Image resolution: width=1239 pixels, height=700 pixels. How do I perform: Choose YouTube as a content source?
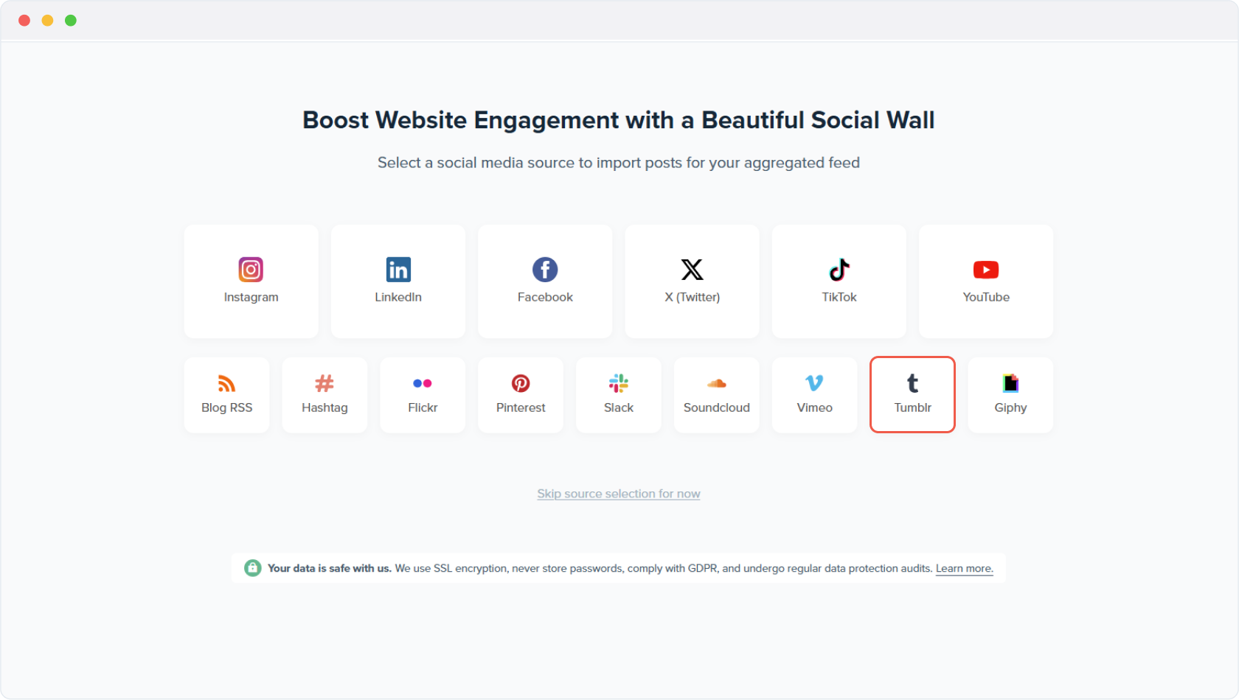[x=985, y=281]
